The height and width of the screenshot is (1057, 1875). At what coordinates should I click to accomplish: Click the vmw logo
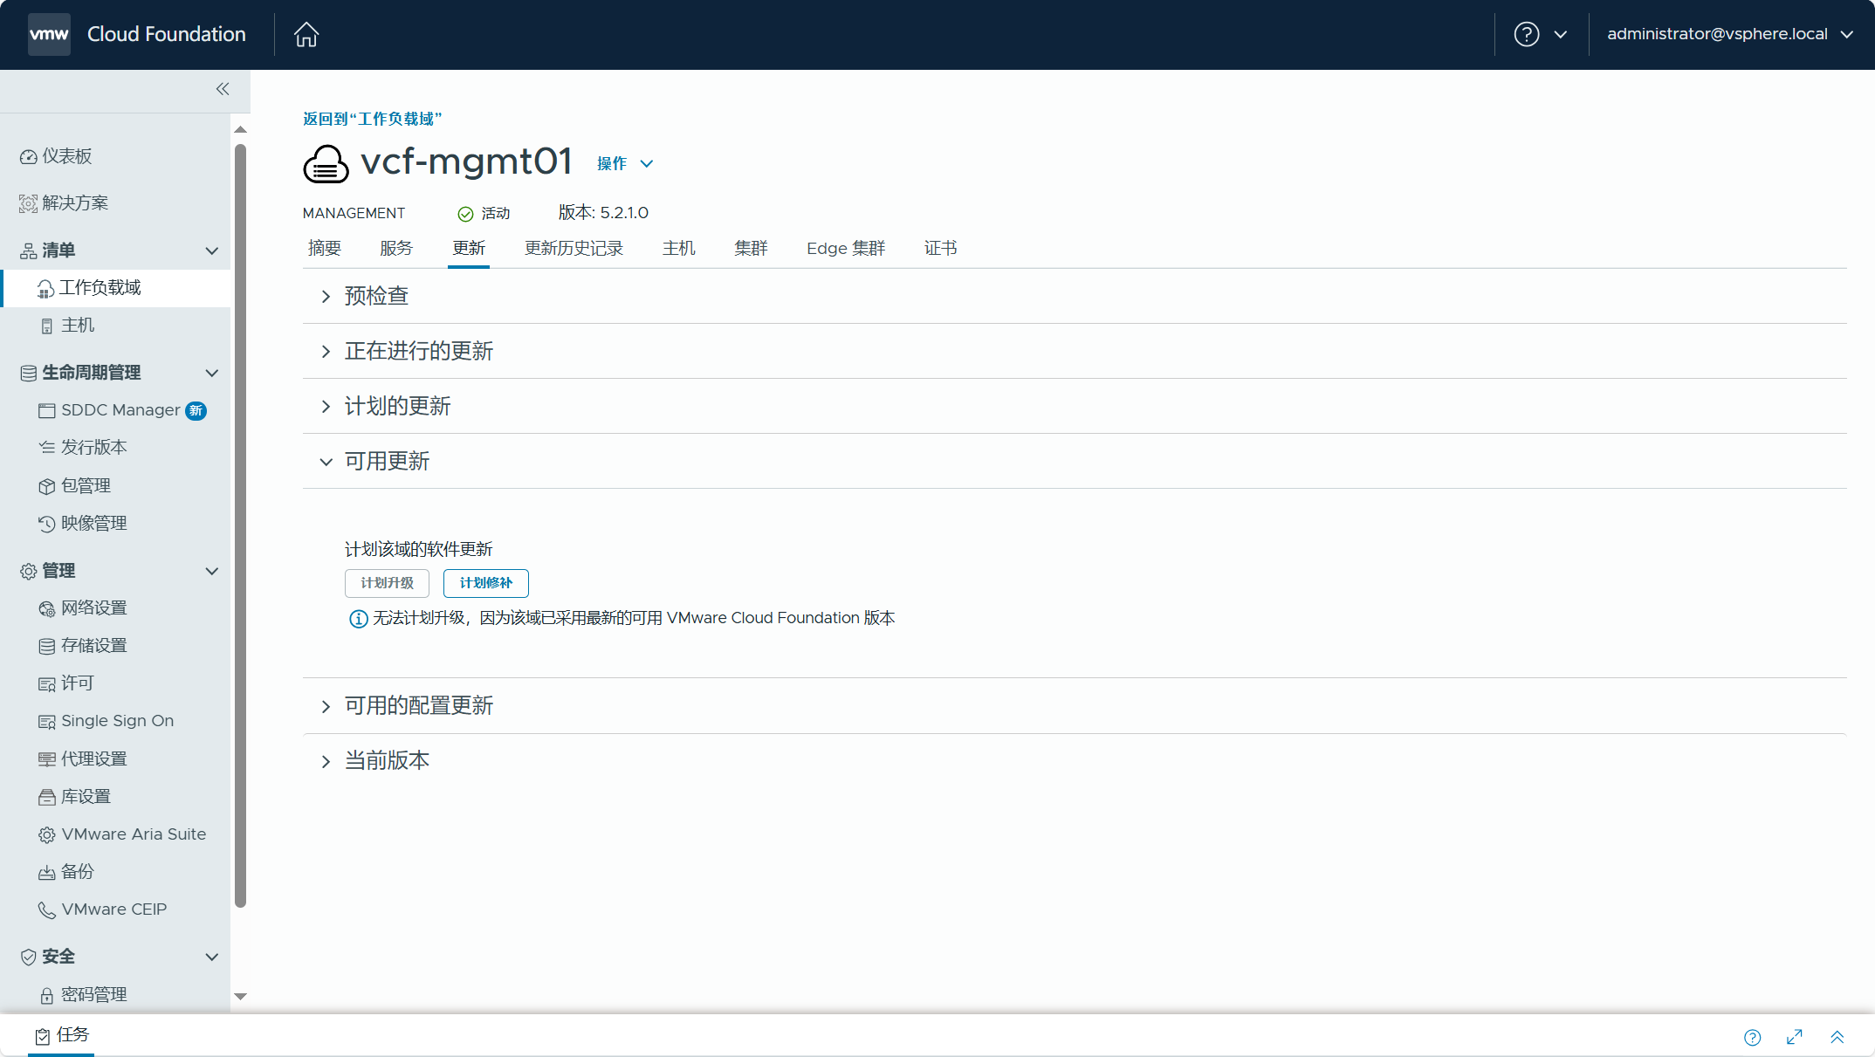(x=49, y=35)
